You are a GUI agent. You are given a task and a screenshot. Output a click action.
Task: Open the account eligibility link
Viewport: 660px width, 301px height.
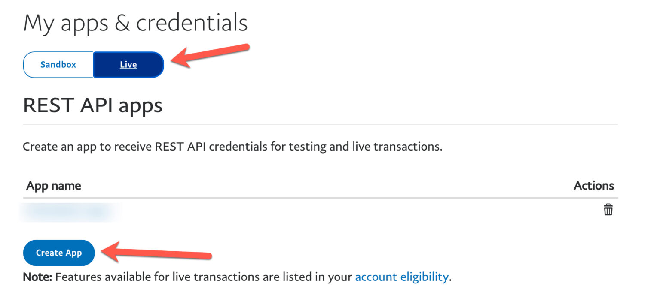tap(401, 277)
